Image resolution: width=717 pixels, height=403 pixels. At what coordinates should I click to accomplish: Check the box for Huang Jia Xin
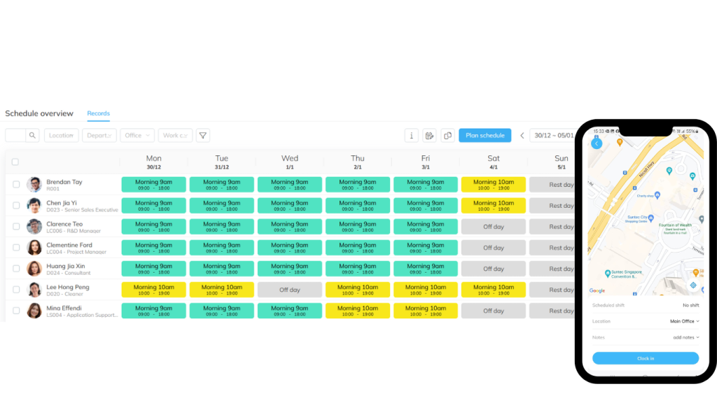click(x=16, y=269)
